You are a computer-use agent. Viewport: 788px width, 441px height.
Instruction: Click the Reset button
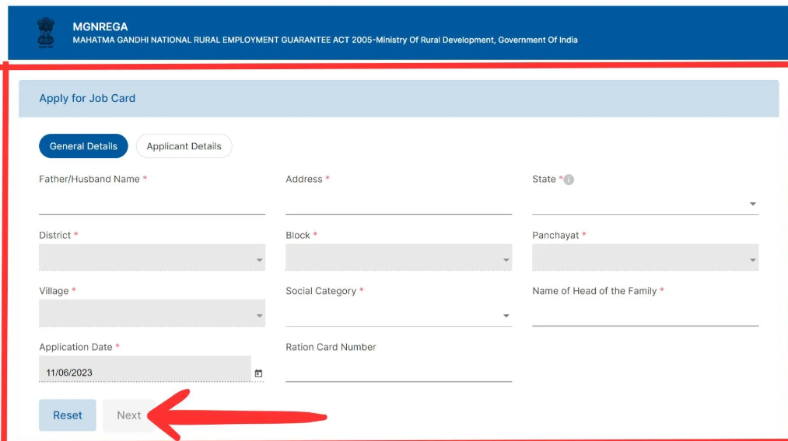68,415
